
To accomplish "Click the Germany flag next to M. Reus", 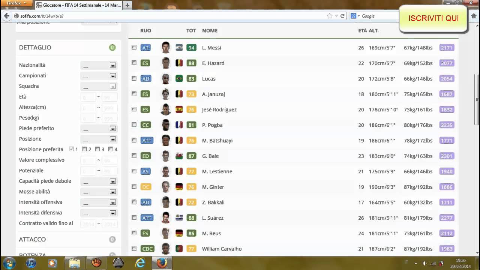I will click(179, 233).
